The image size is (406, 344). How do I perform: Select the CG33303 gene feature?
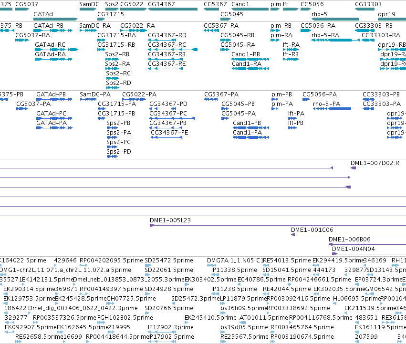364,9
